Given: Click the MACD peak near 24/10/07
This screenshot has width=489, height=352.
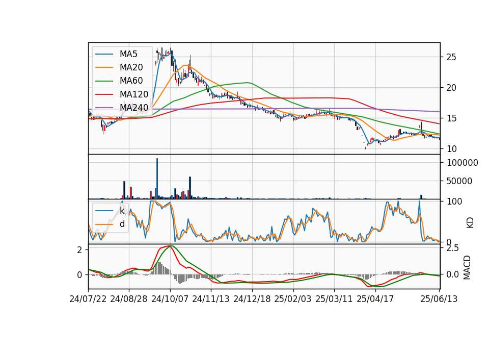Looking at the screenshot, I should tap(170, 246).
